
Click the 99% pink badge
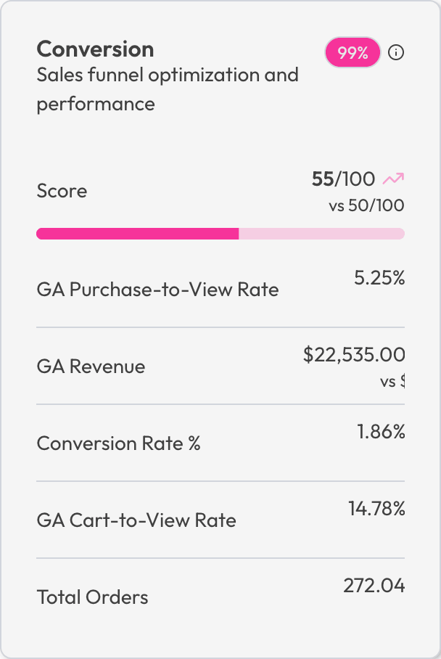pyautogui.click(x=353, y=52)
